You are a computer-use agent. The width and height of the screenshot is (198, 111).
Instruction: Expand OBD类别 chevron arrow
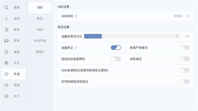pyautogui.click(x=187, y=16)
